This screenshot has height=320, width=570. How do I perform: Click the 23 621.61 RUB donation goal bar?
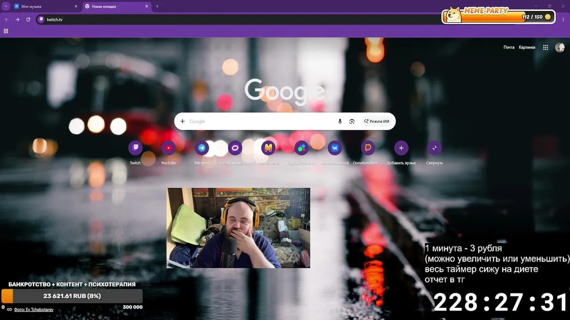pos(72,296)
